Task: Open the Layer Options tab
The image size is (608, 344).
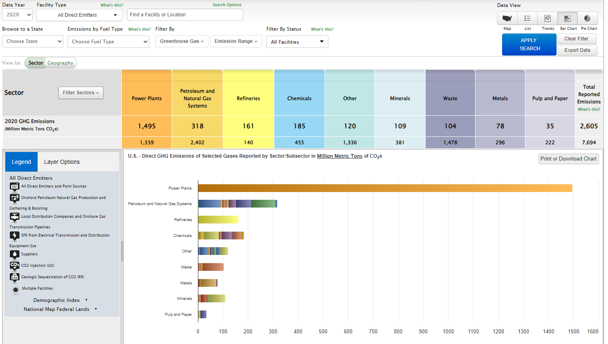Action: [x=62, y=162]
